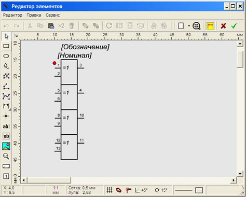
Task: Cancel editing with red X icon
Action: coord(224,26)
